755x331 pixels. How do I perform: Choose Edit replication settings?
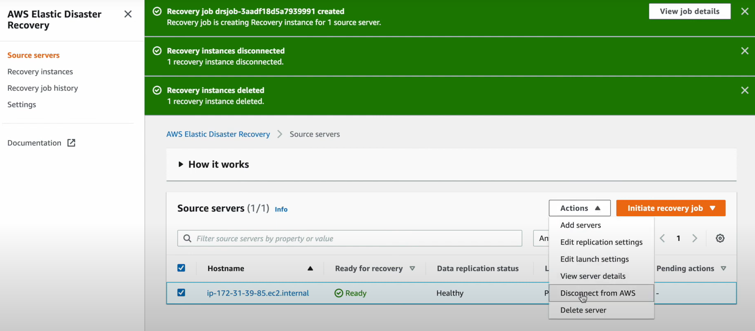[x=601, y=242]
